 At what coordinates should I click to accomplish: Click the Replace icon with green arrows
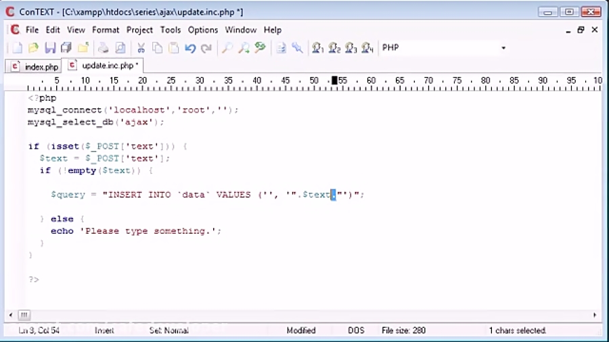(261, 48)
